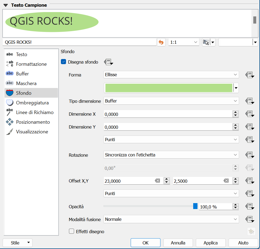Screen dimensions: 260x249
Task: Decrease Dimensione Y with down arrow
Action: point(236,129)
